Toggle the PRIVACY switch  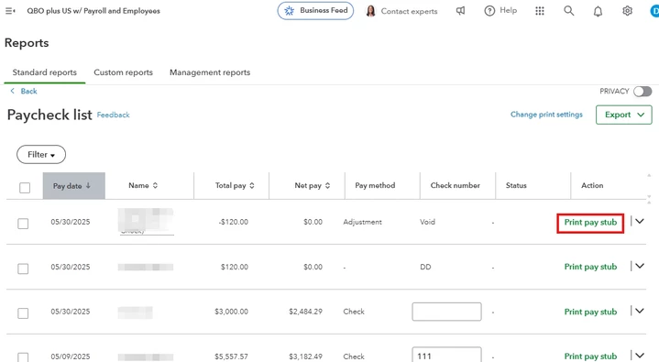[643, 92]
